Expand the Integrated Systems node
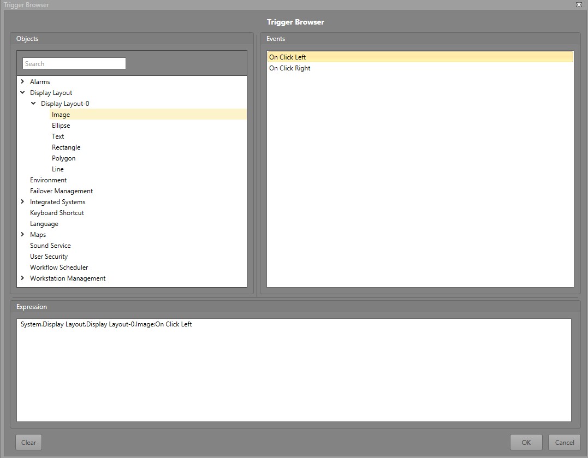The image size is (588, 458). 22,201
